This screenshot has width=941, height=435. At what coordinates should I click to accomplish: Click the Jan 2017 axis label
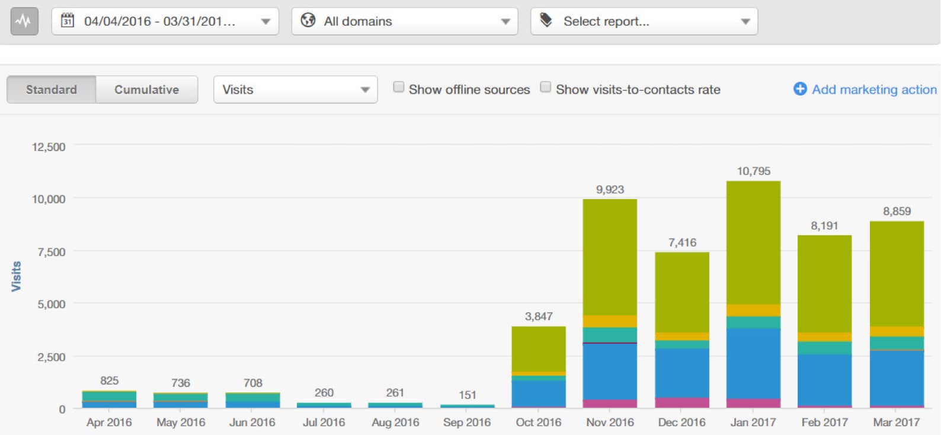point(753,422)
